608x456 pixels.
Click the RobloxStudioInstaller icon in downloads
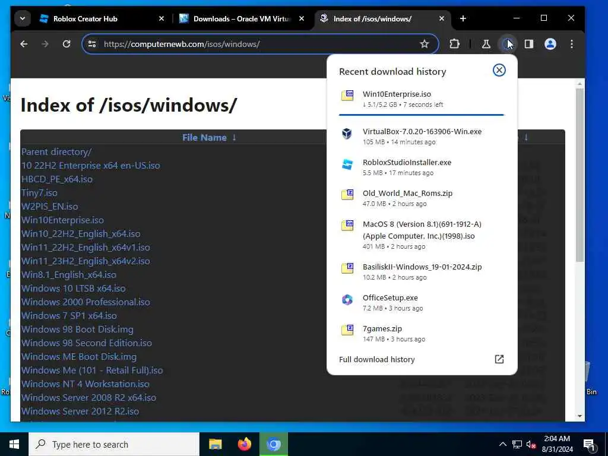click(347, 164)
